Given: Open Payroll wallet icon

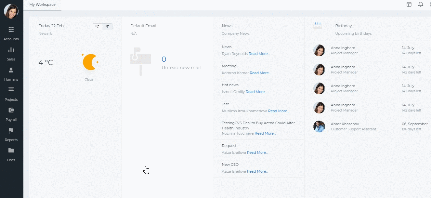Looking at the screenshot, I should tap(11, 110).
